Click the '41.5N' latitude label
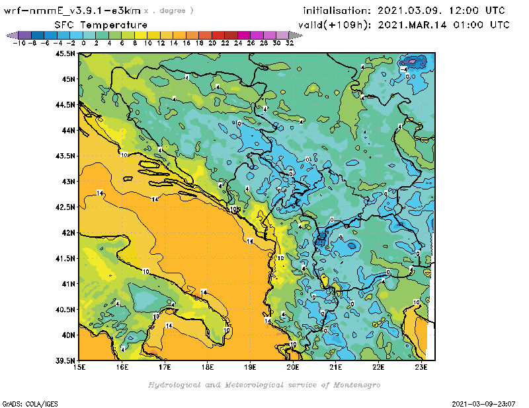This screenshot has width=529, height=408. tap(65, 258)
